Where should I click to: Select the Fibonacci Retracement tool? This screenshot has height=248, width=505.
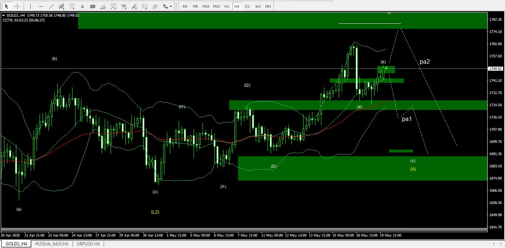[72, 6]
